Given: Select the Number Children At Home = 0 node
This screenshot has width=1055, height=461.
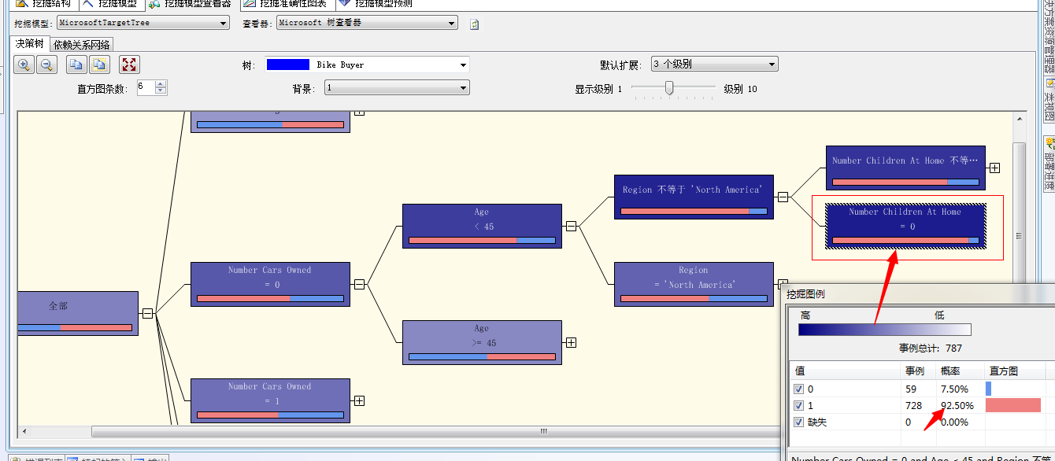Looking at the screenshot, I should point(905,226).
